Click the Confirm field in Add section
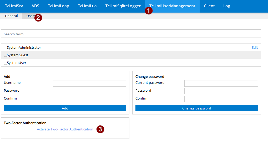This screenshot has width=268, height=143. point(90,99)
